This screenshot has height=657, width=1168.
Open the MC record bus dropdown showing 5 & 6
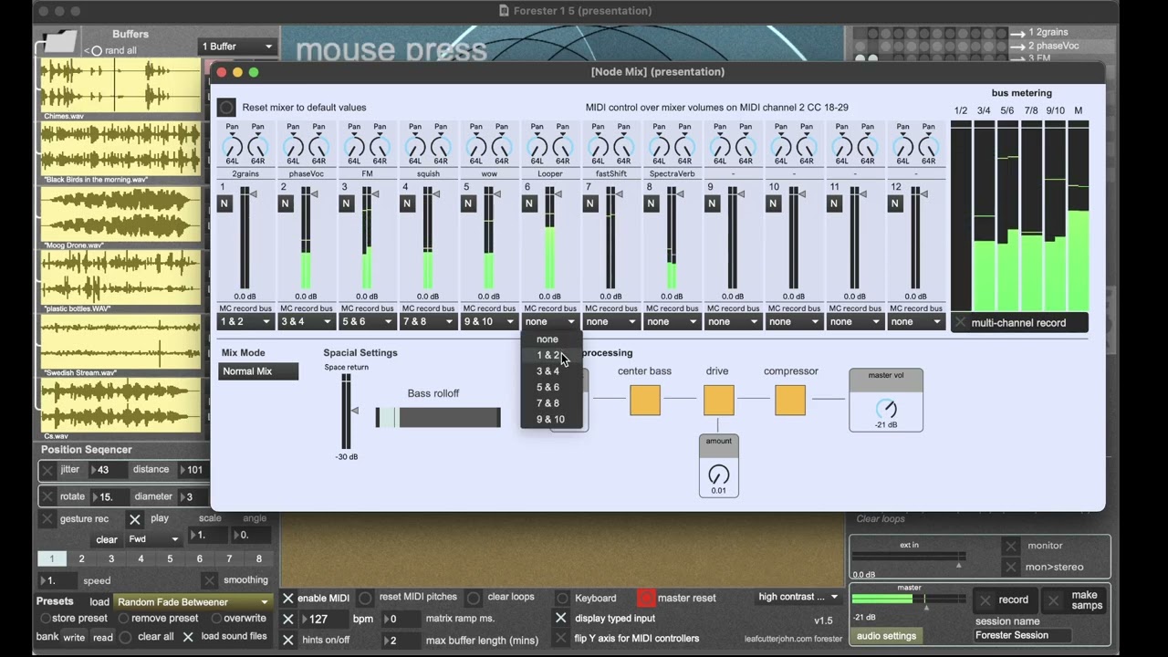[368, 321]
